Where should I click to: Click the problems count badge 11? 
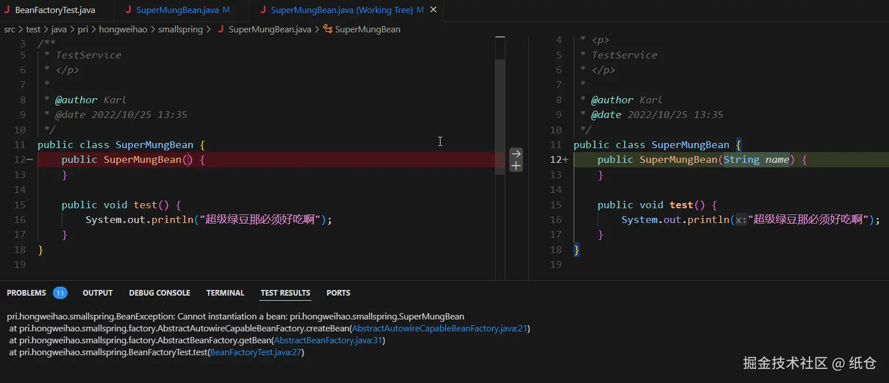(x=60, y=293)
